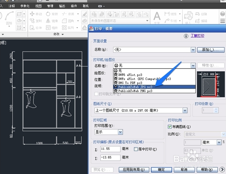The image size is (226, 174).
Task: Click the X offset input field
Action: click(110, 149)
